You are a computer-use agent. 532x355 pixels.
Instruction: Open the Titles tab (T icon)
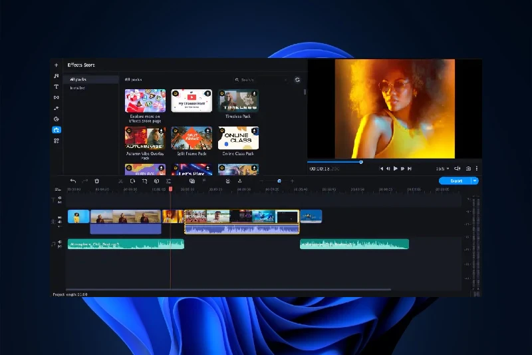[x=57, y=87]
